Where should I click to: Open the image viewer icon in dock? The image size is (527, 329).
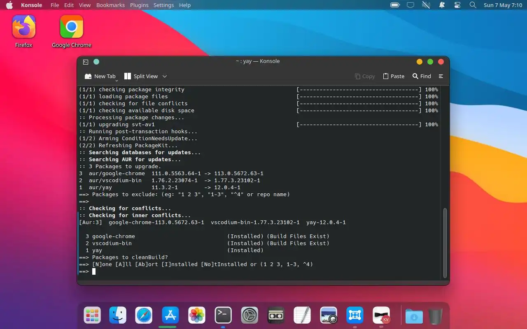(329, 315)
